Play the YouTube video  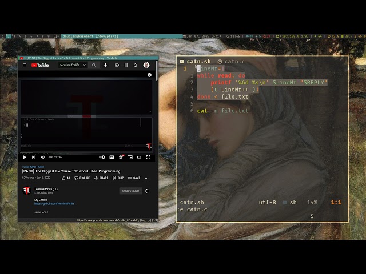click(x=24, y=158)
